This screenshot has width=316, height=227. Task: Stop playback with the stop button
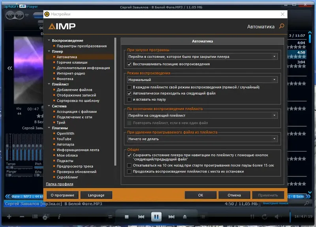pos(126,217)
